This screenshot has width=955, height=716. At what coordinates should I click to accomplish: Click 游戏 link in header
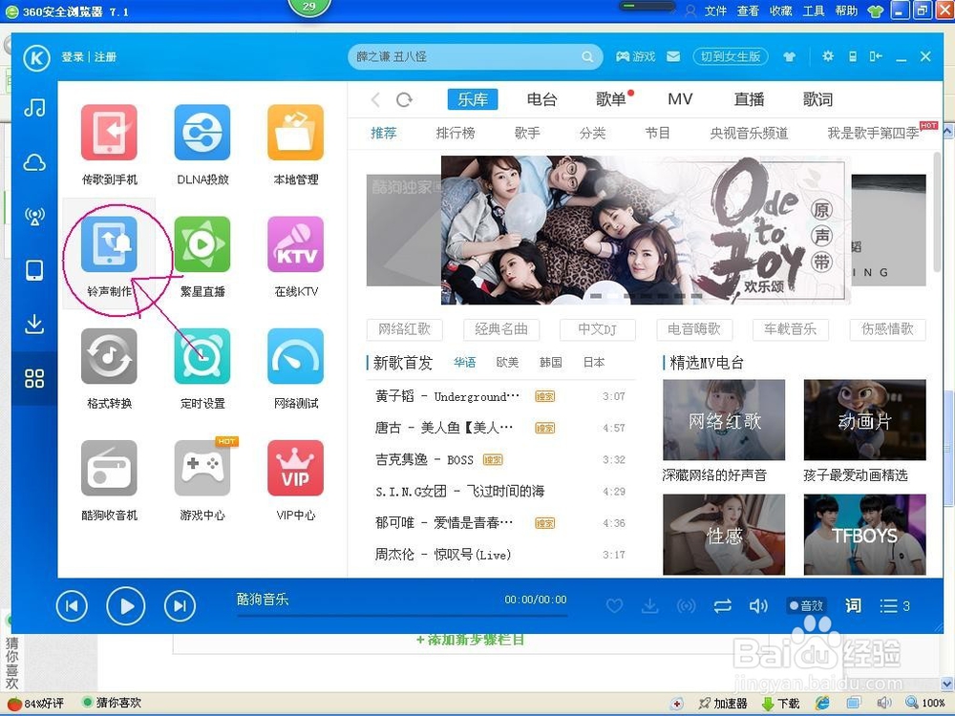point(636,56)
